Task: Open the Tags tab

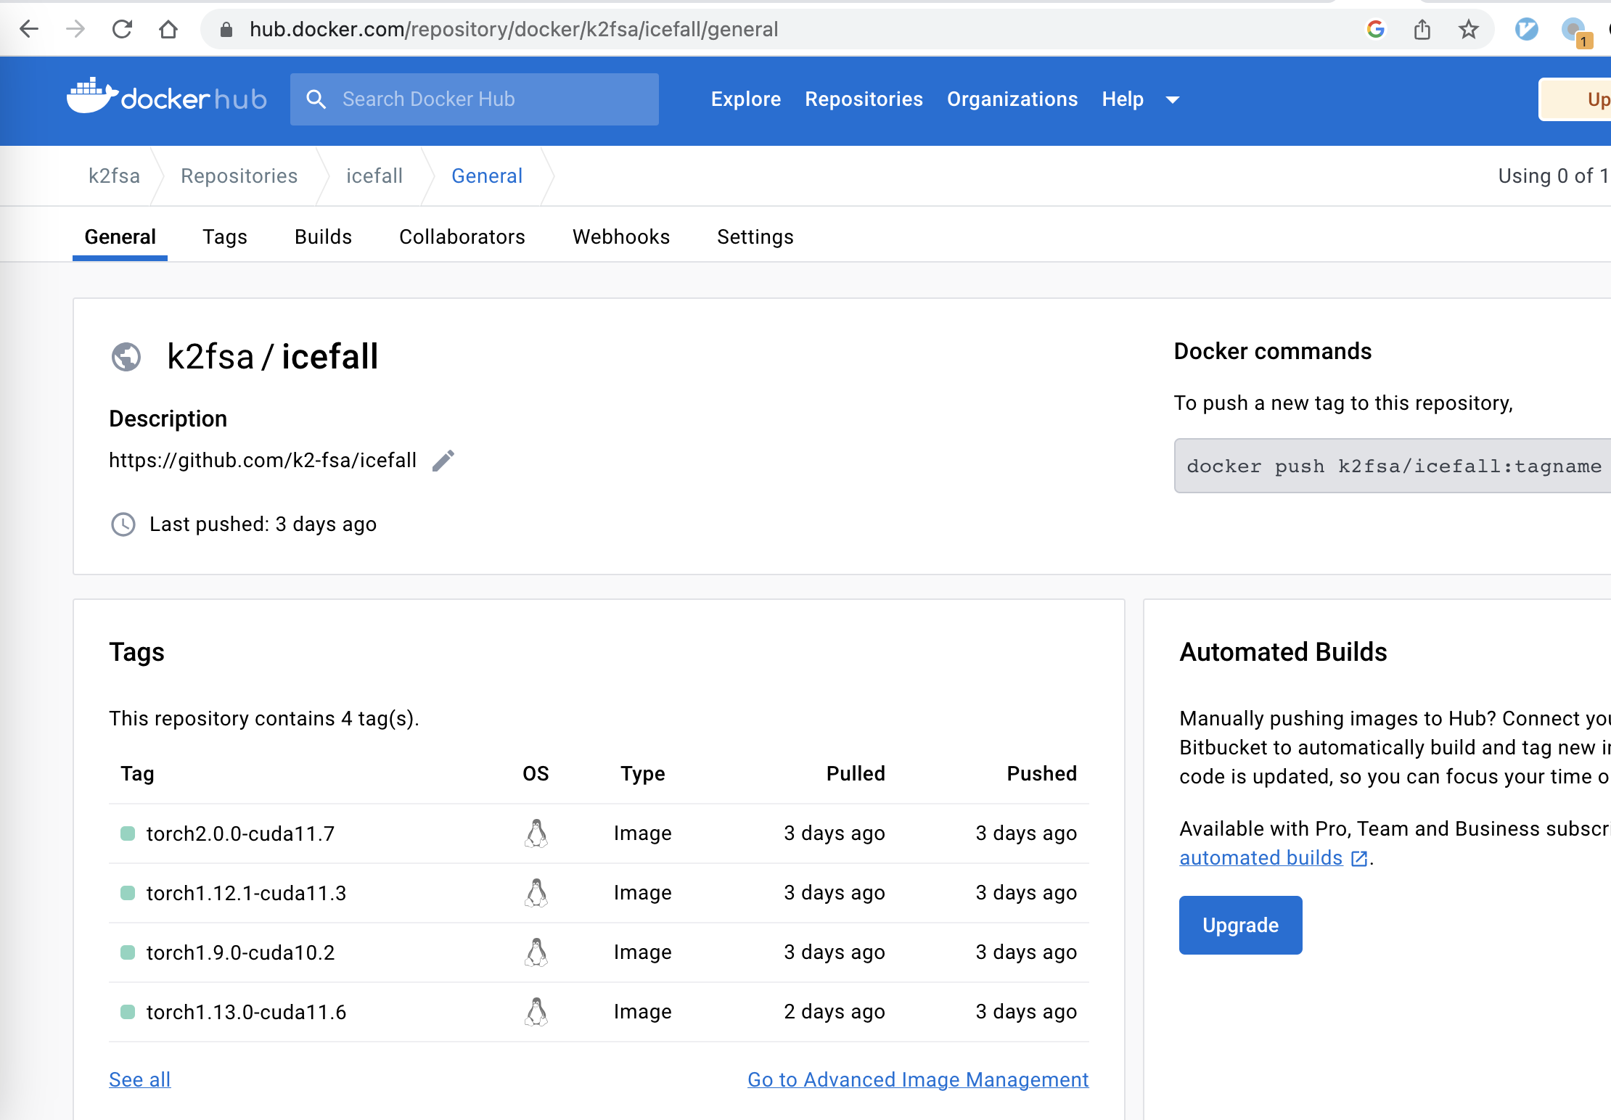Action: tap(225, 237)
